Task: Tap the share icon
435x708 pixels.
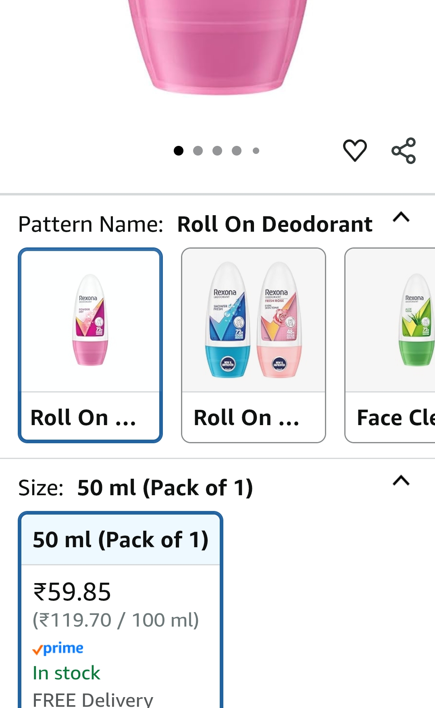Action: tap(404, 150)
